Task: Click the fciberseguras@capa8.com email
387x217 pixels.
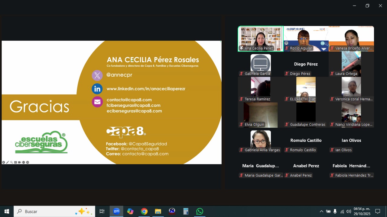Action: pos(133,105)
